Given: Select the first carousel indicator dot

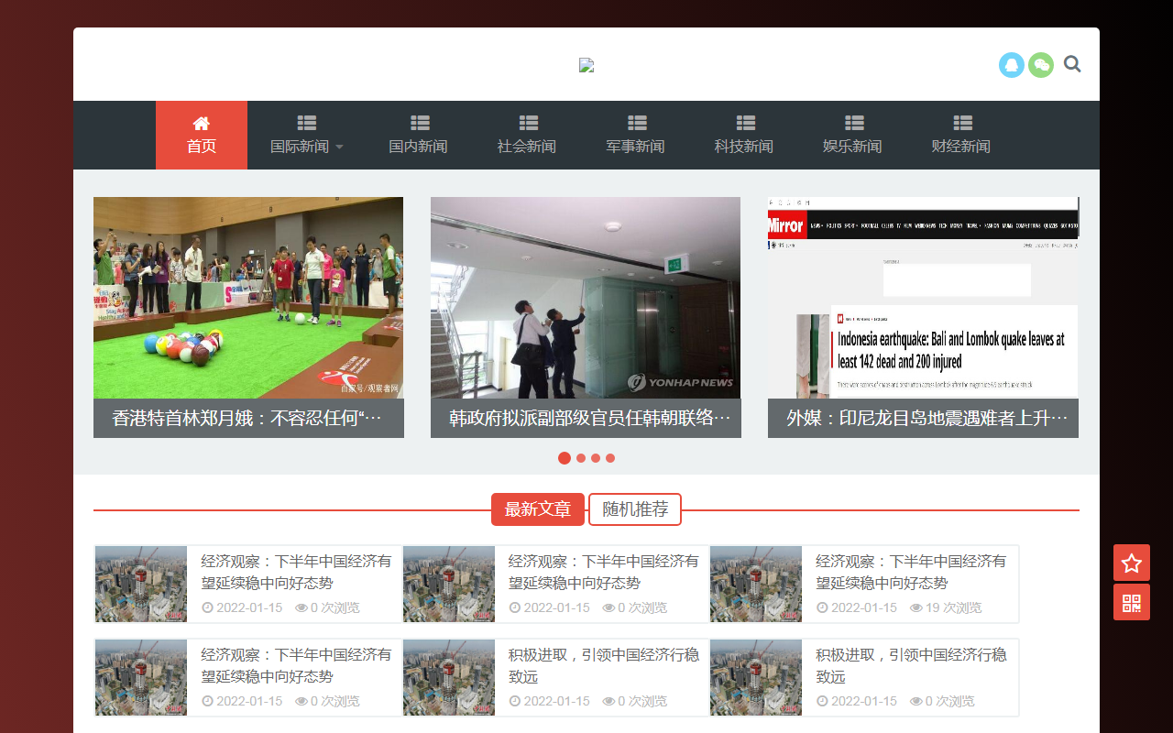Looking at the screenshot, I should [565, 458].
